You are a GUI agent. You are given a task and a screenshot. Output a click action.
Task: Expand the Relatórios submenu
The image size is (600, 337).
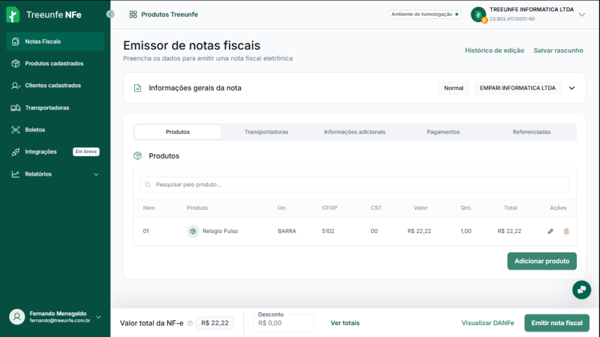tap(96, 174)
